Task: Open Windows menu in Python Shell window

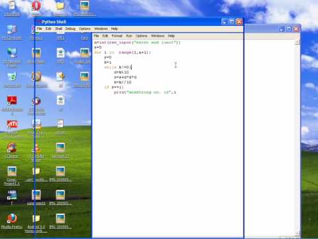Action: (101, 29)
